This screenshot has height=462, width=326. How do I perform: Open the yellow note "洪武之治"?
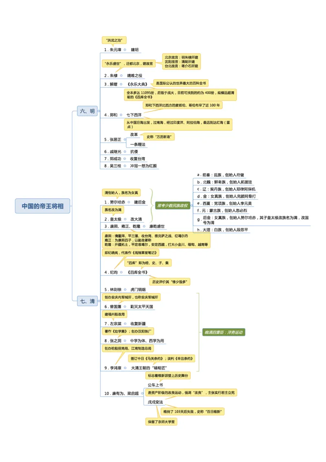(x=114, y=40)
